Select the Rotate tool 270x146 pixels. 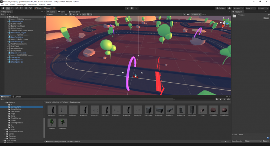pyautogui.click(x=12, y=8)
